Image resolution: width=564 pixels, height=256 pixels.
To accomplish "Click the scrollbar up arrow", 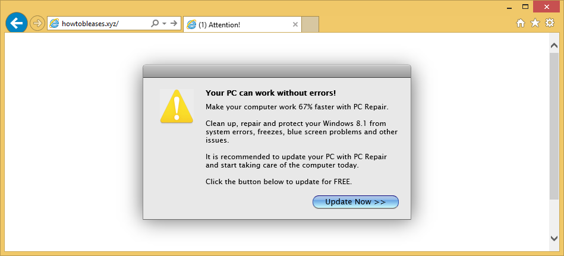I will click(x=554, y=44).
